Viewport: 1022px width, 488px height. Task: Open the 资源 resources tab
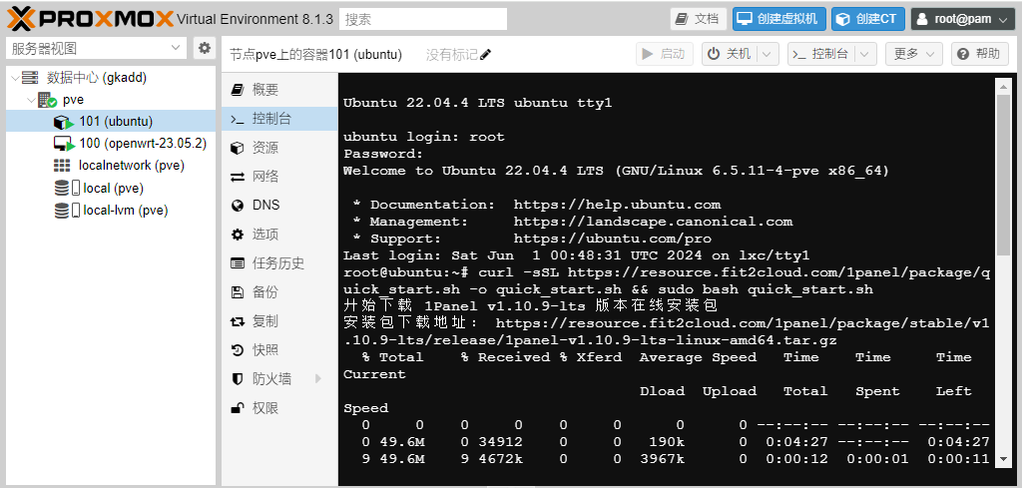[x=279, y=148]
